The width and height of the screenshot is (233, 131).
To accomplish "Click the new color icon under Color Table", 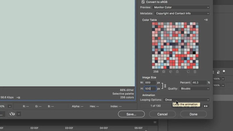I will 188,72.
